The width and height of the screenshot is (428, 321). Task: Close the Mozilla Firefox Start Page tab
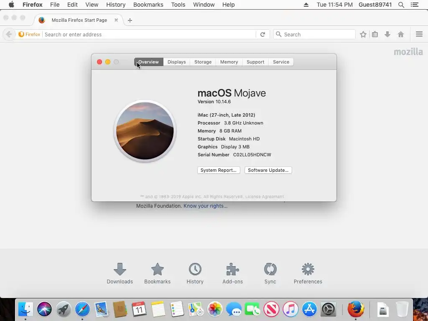coord(116,20)
